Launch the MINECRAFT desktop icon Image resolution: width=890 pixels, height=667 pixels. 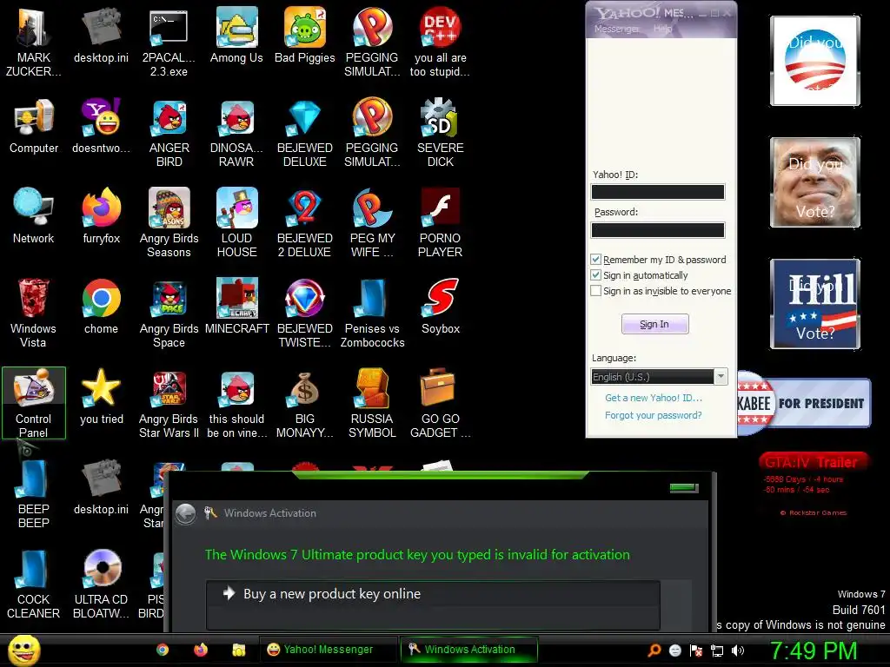tap(236, 307)
